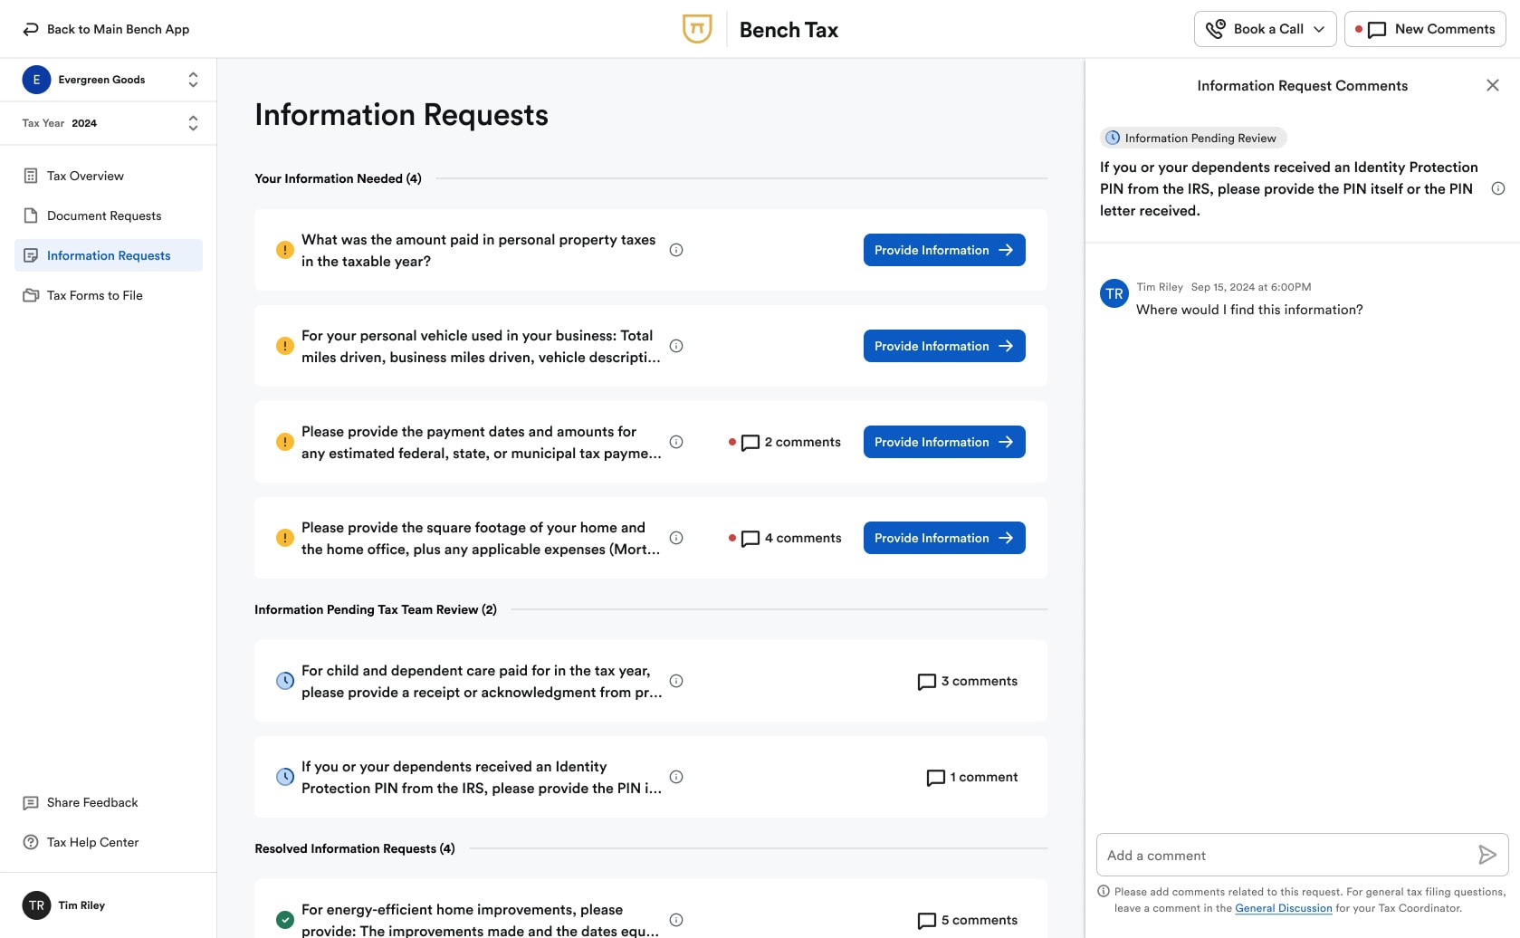Open Share Feedback
Screen dimensions: 1520x938
91,803
